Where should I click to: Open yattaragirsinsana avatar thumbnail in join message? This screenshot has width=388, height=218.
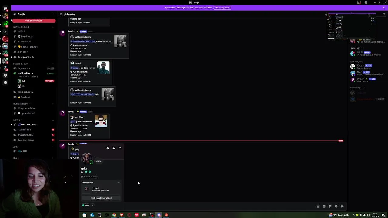click(x=120, y=41)
